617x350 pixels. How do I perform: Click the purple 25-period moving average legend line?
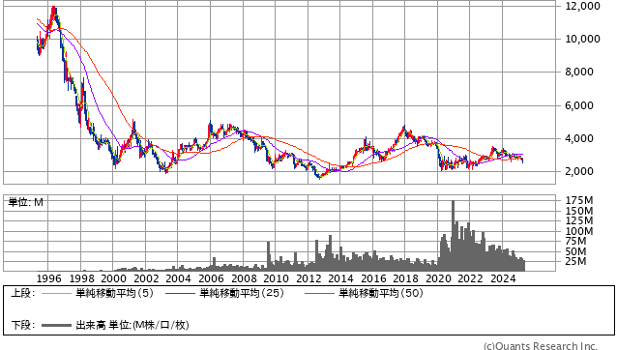pyautogui.click(x=180, y=293)
